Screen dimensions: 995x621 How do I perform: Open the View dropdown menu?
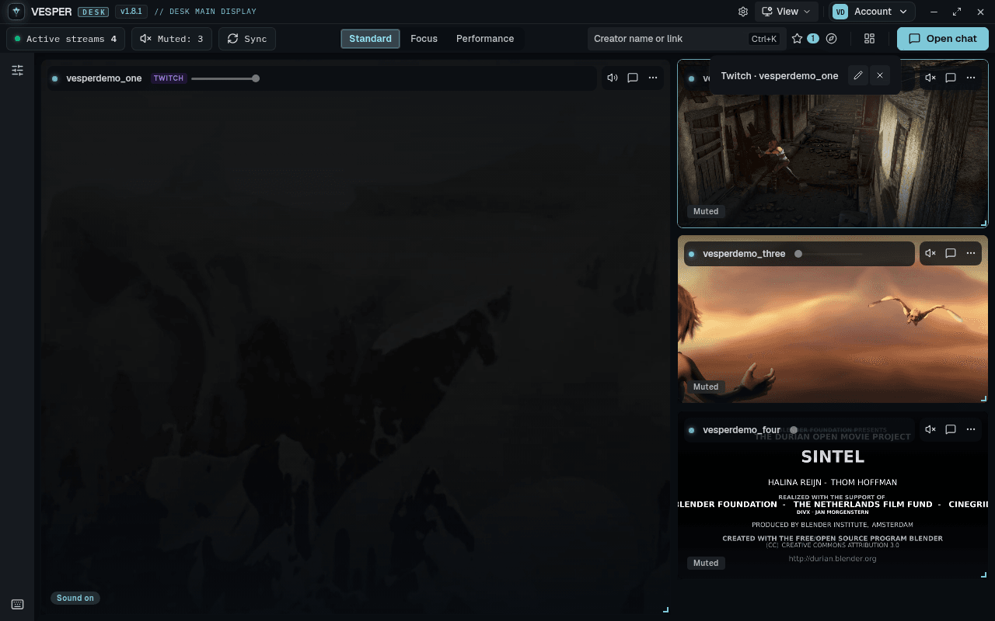pos(787,12)
